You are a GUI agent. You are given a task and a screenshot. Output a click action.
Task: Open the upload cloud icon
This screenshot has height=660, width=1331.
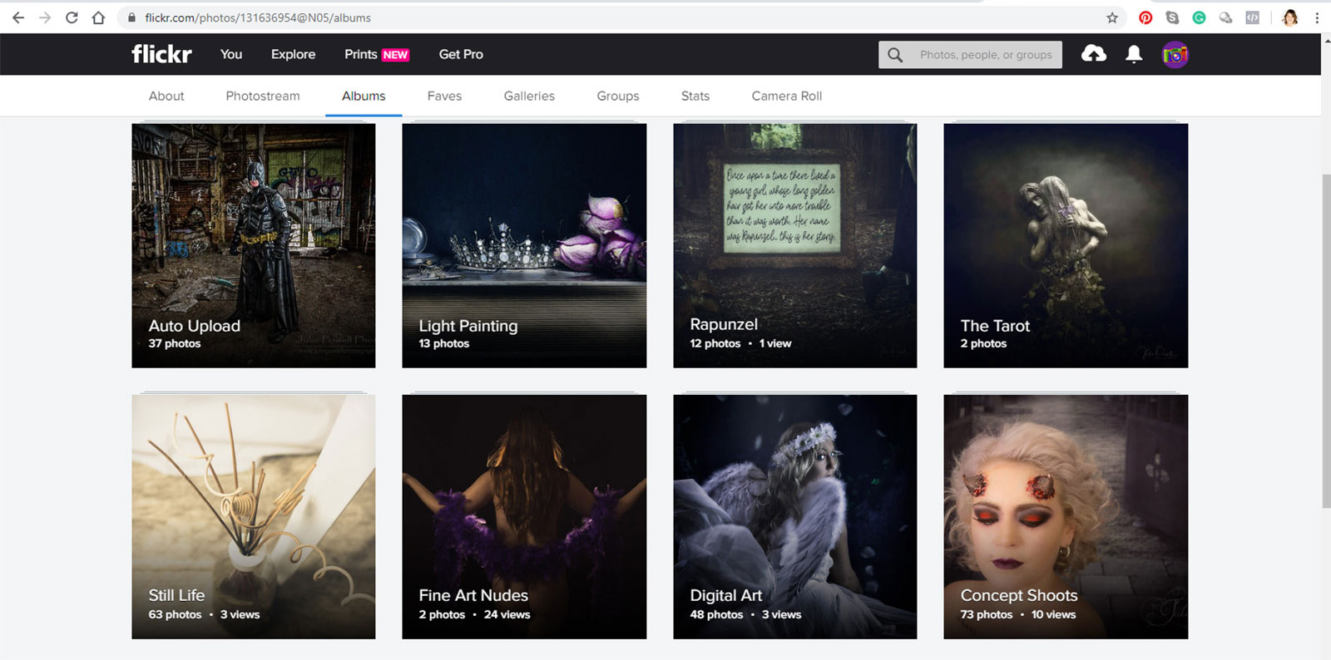[1093, 54]
